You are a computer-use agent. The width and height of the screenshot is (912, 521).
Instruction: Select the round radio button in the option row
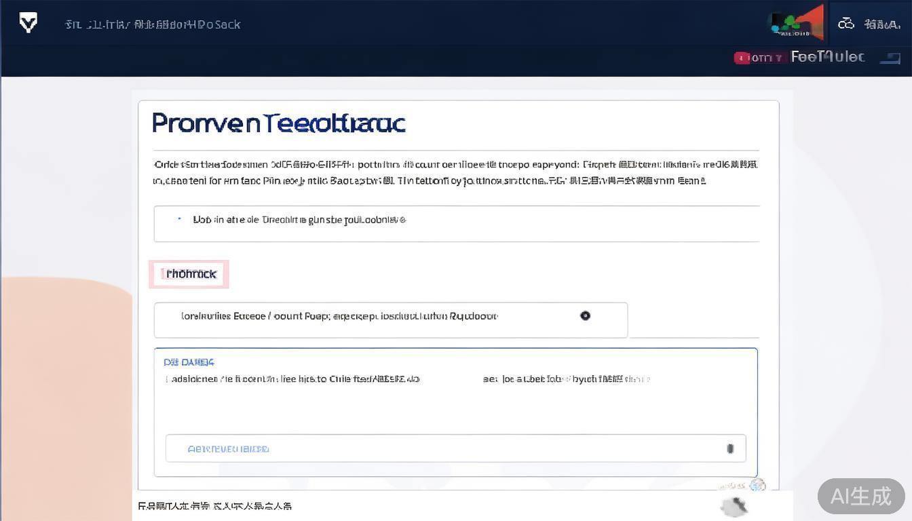coord(585,315)
